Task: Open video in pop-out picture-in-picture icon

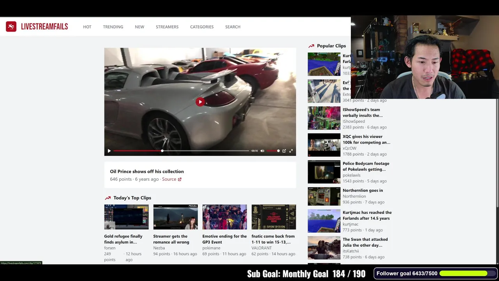Action: click(x=284, y=151)
